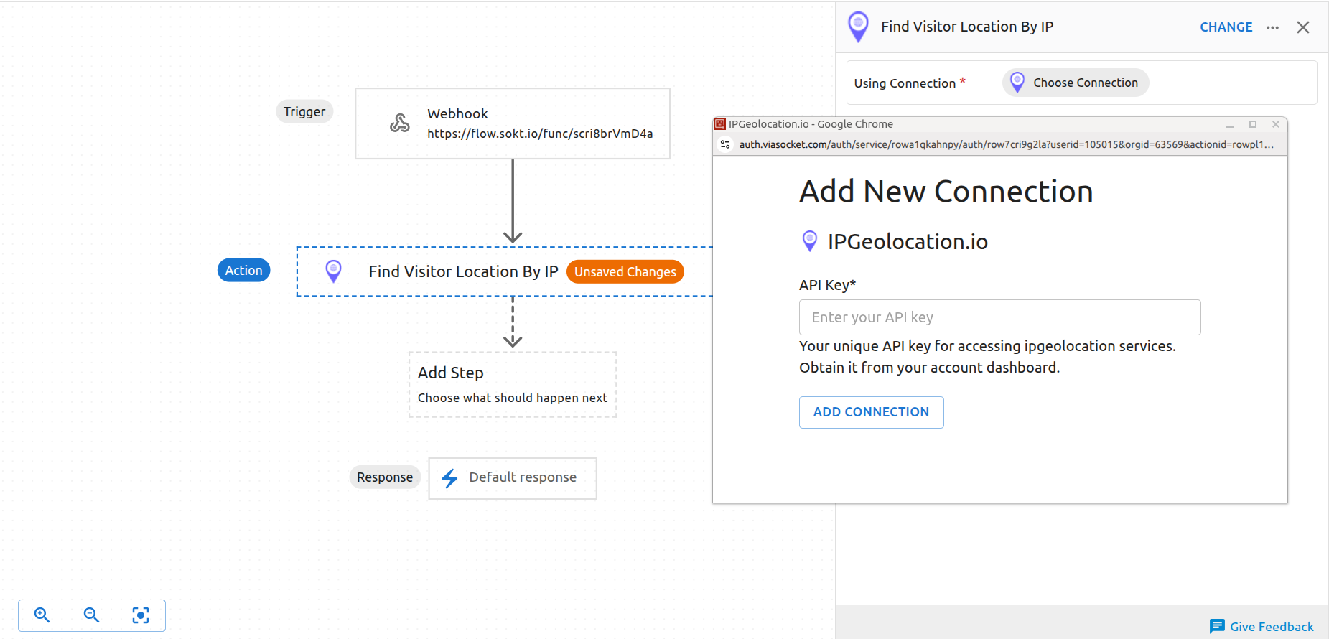1329x639 pixels.
Task: Click the Using Connection label
Action: tap(905, 83)
